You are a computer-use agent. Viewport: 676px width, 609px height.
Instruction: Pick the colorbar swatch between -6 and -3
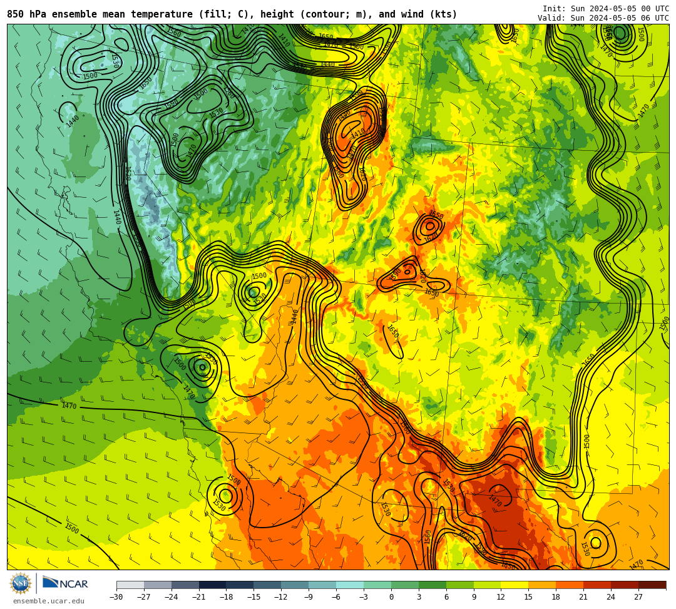click(x=350, y=585)
